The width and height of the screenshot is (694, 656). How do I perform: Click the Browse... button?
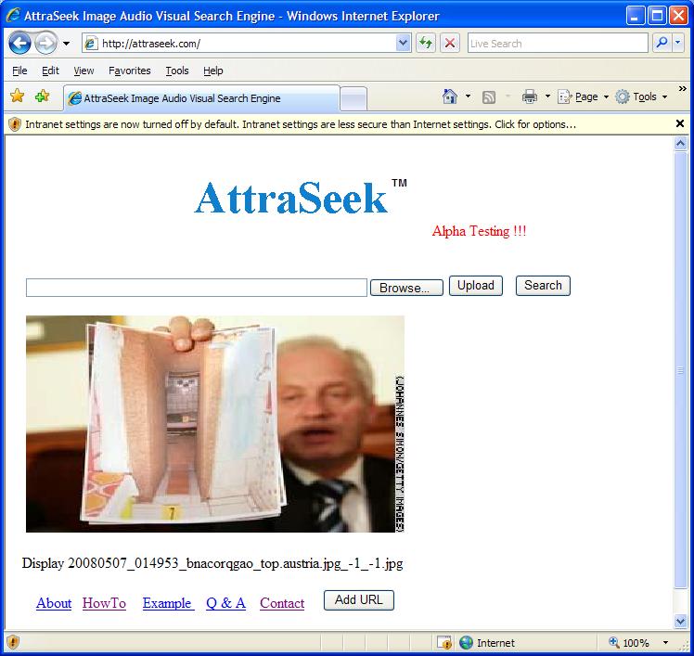[406, 288]
